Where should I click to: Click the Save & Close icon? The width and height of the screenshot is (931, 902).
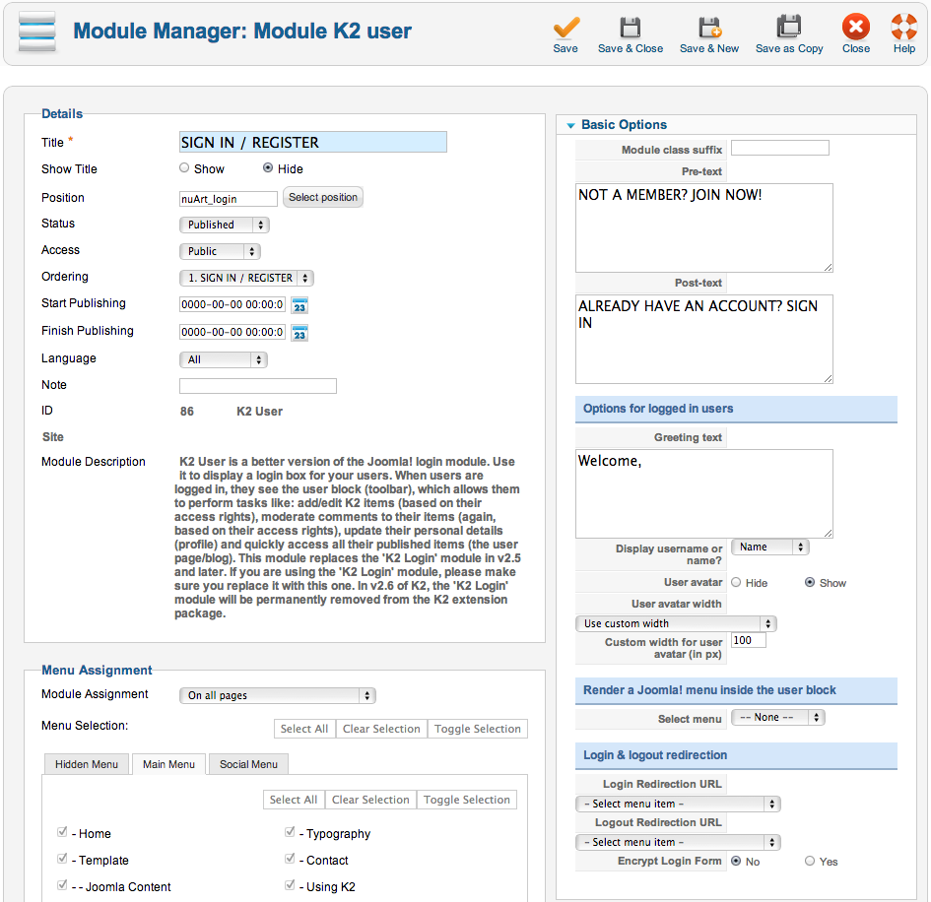[630, 28]
